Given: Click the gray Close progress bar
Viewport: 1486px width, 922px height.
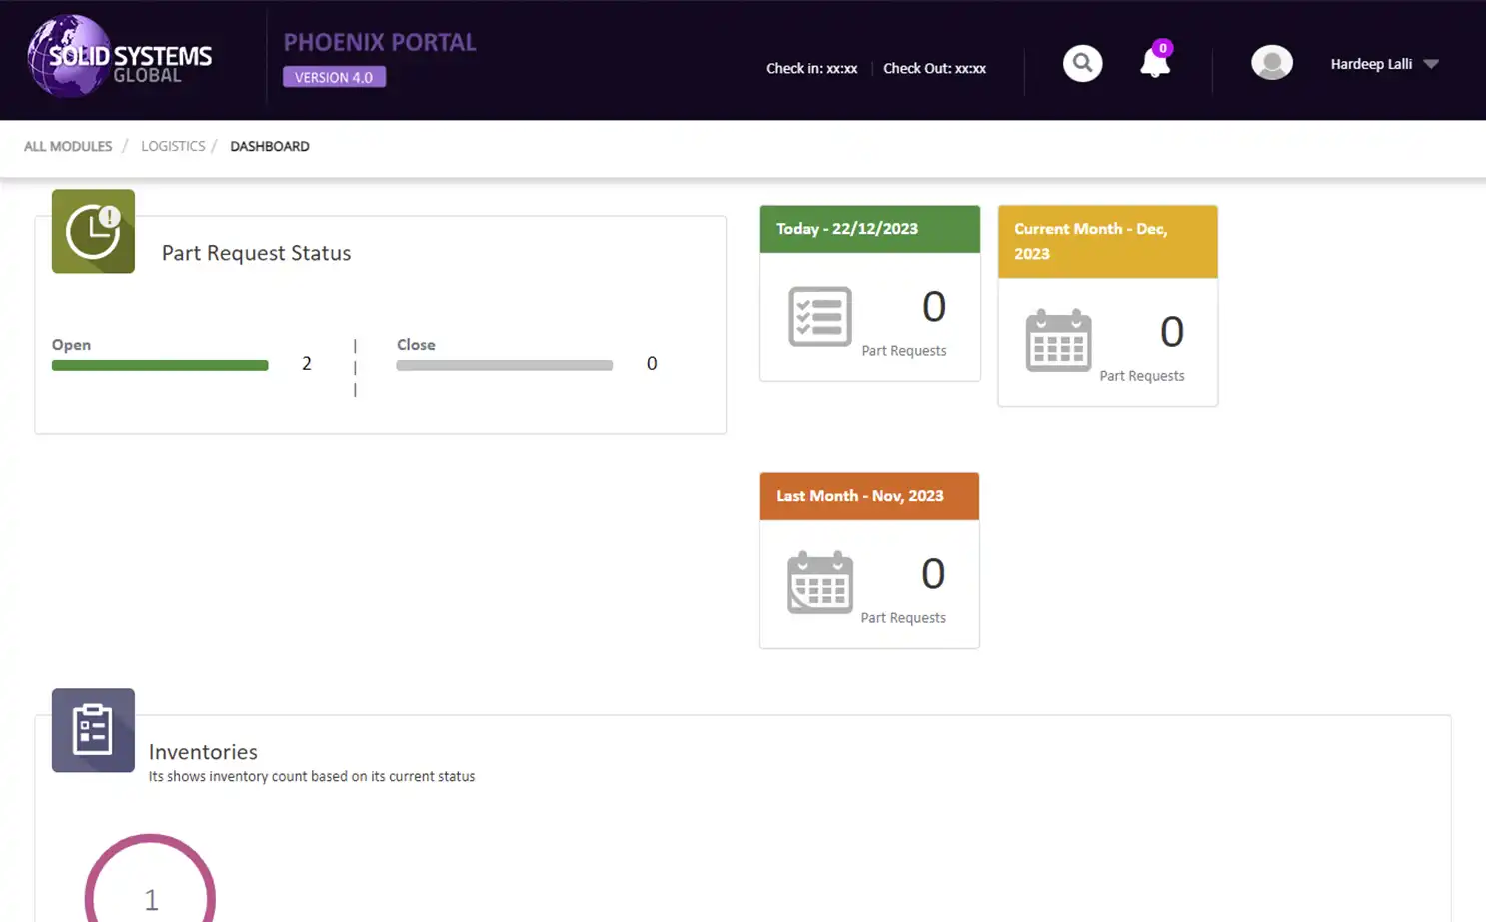Looking at the screenshot, I should [x=504, y=365].
